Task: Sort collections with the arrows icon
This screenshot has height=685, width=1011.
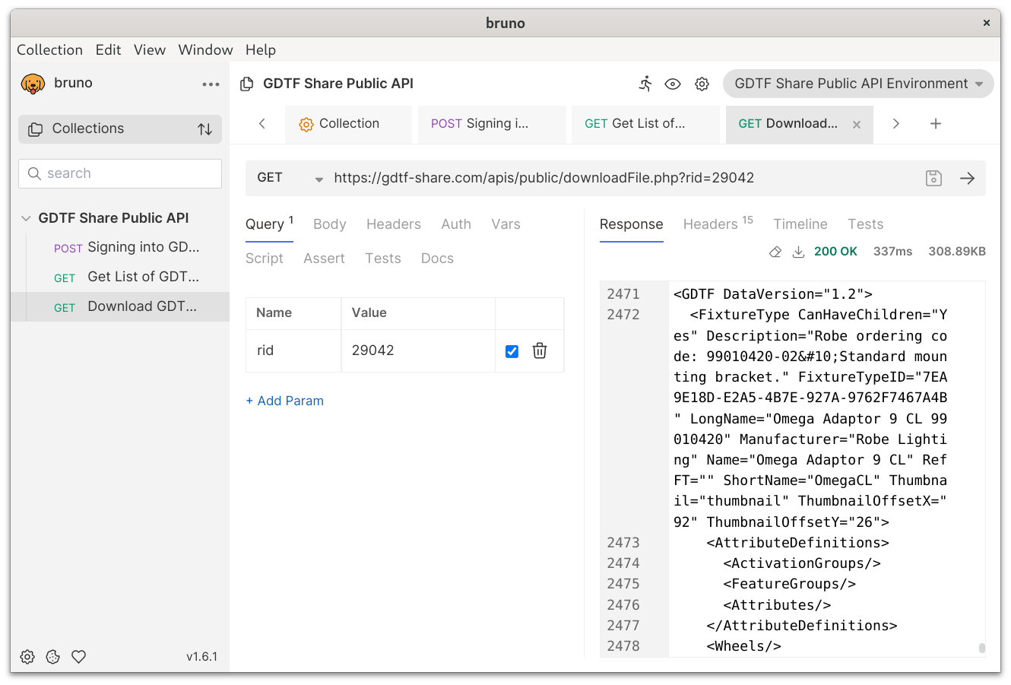Action: pos(205,129)
